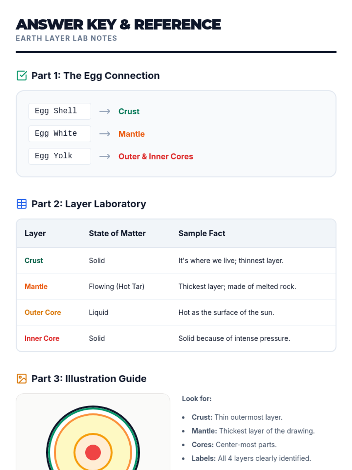Click the Answer Key & Reference title
The height and width of the screenshot is (470, 352).
click(118, 25)
